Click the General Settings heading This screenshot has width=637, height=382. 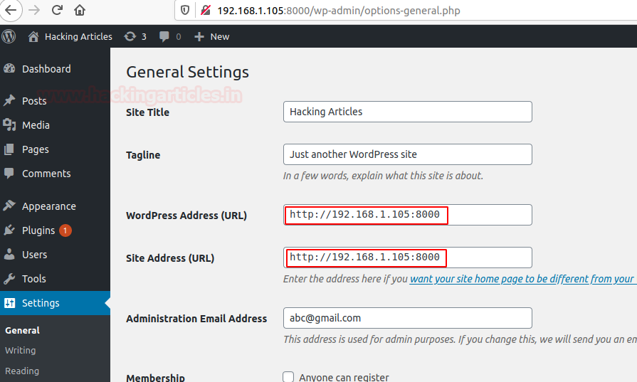tap(187, 73)
